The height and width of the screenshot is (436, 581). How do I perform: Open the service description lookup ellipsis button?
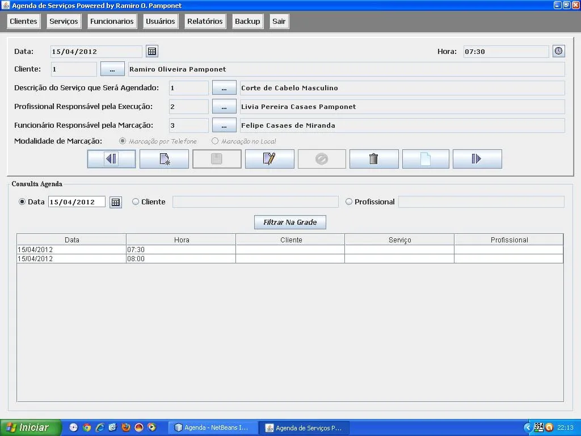[x=224, y=88]
